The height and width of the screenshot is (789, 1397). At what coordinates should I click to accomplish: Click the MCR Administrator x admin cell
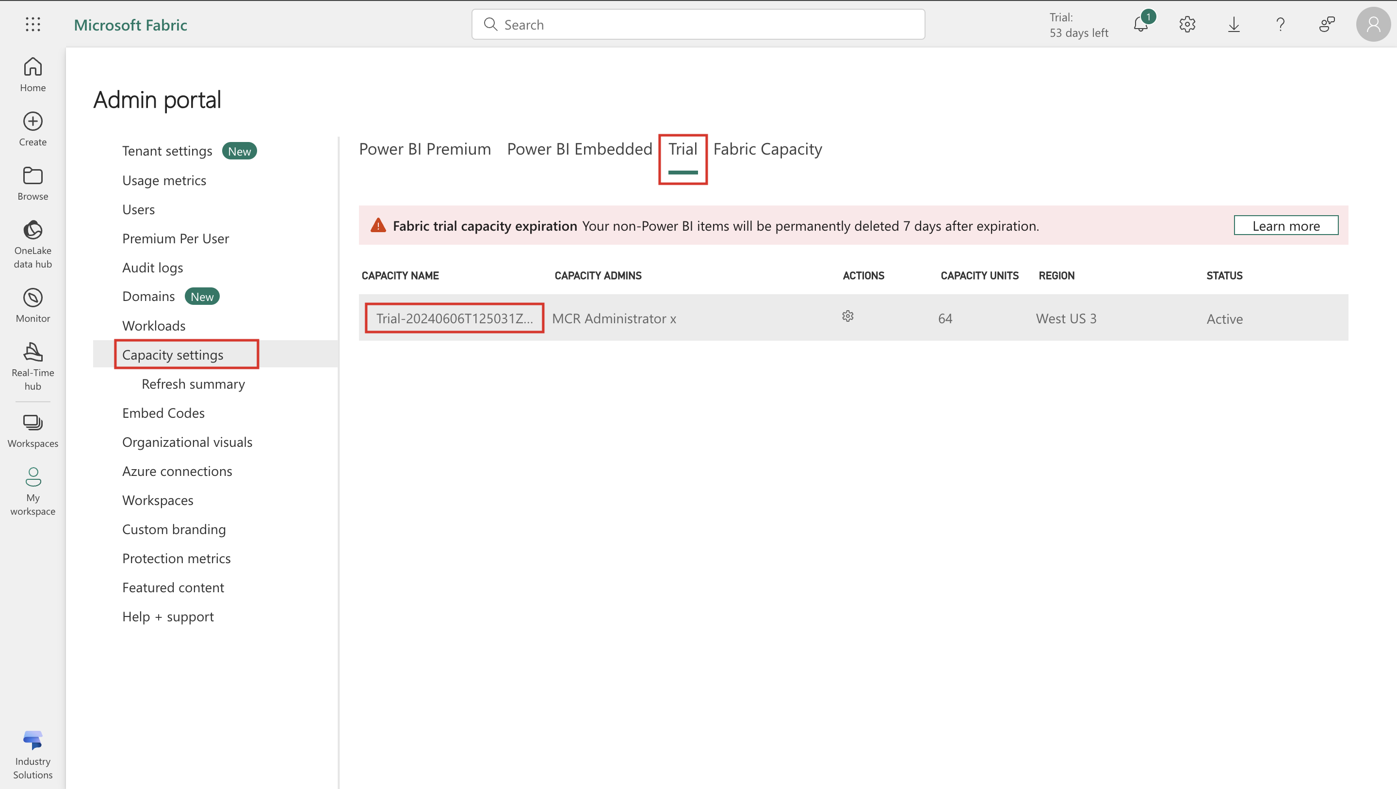pos(614,318)
